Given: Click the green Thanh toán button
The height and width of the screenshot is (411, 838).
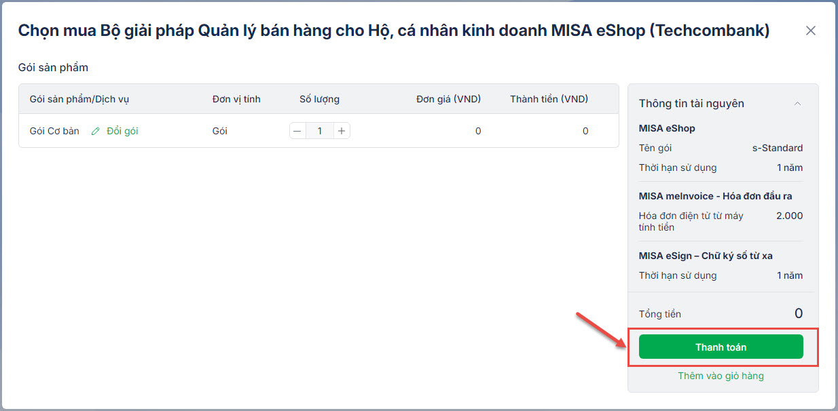Looking at the screenshot, I should [721, 347].
